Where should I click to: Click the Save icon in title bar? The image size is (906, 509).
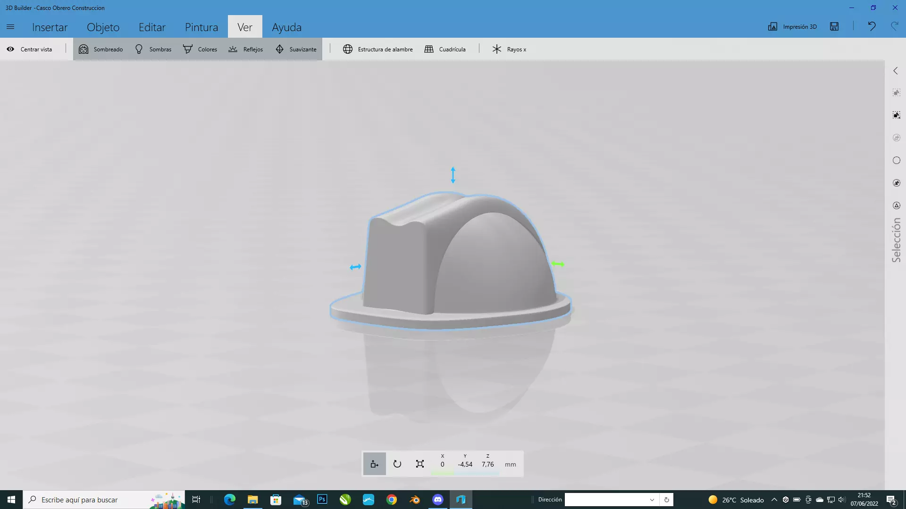tap(834, 26)
